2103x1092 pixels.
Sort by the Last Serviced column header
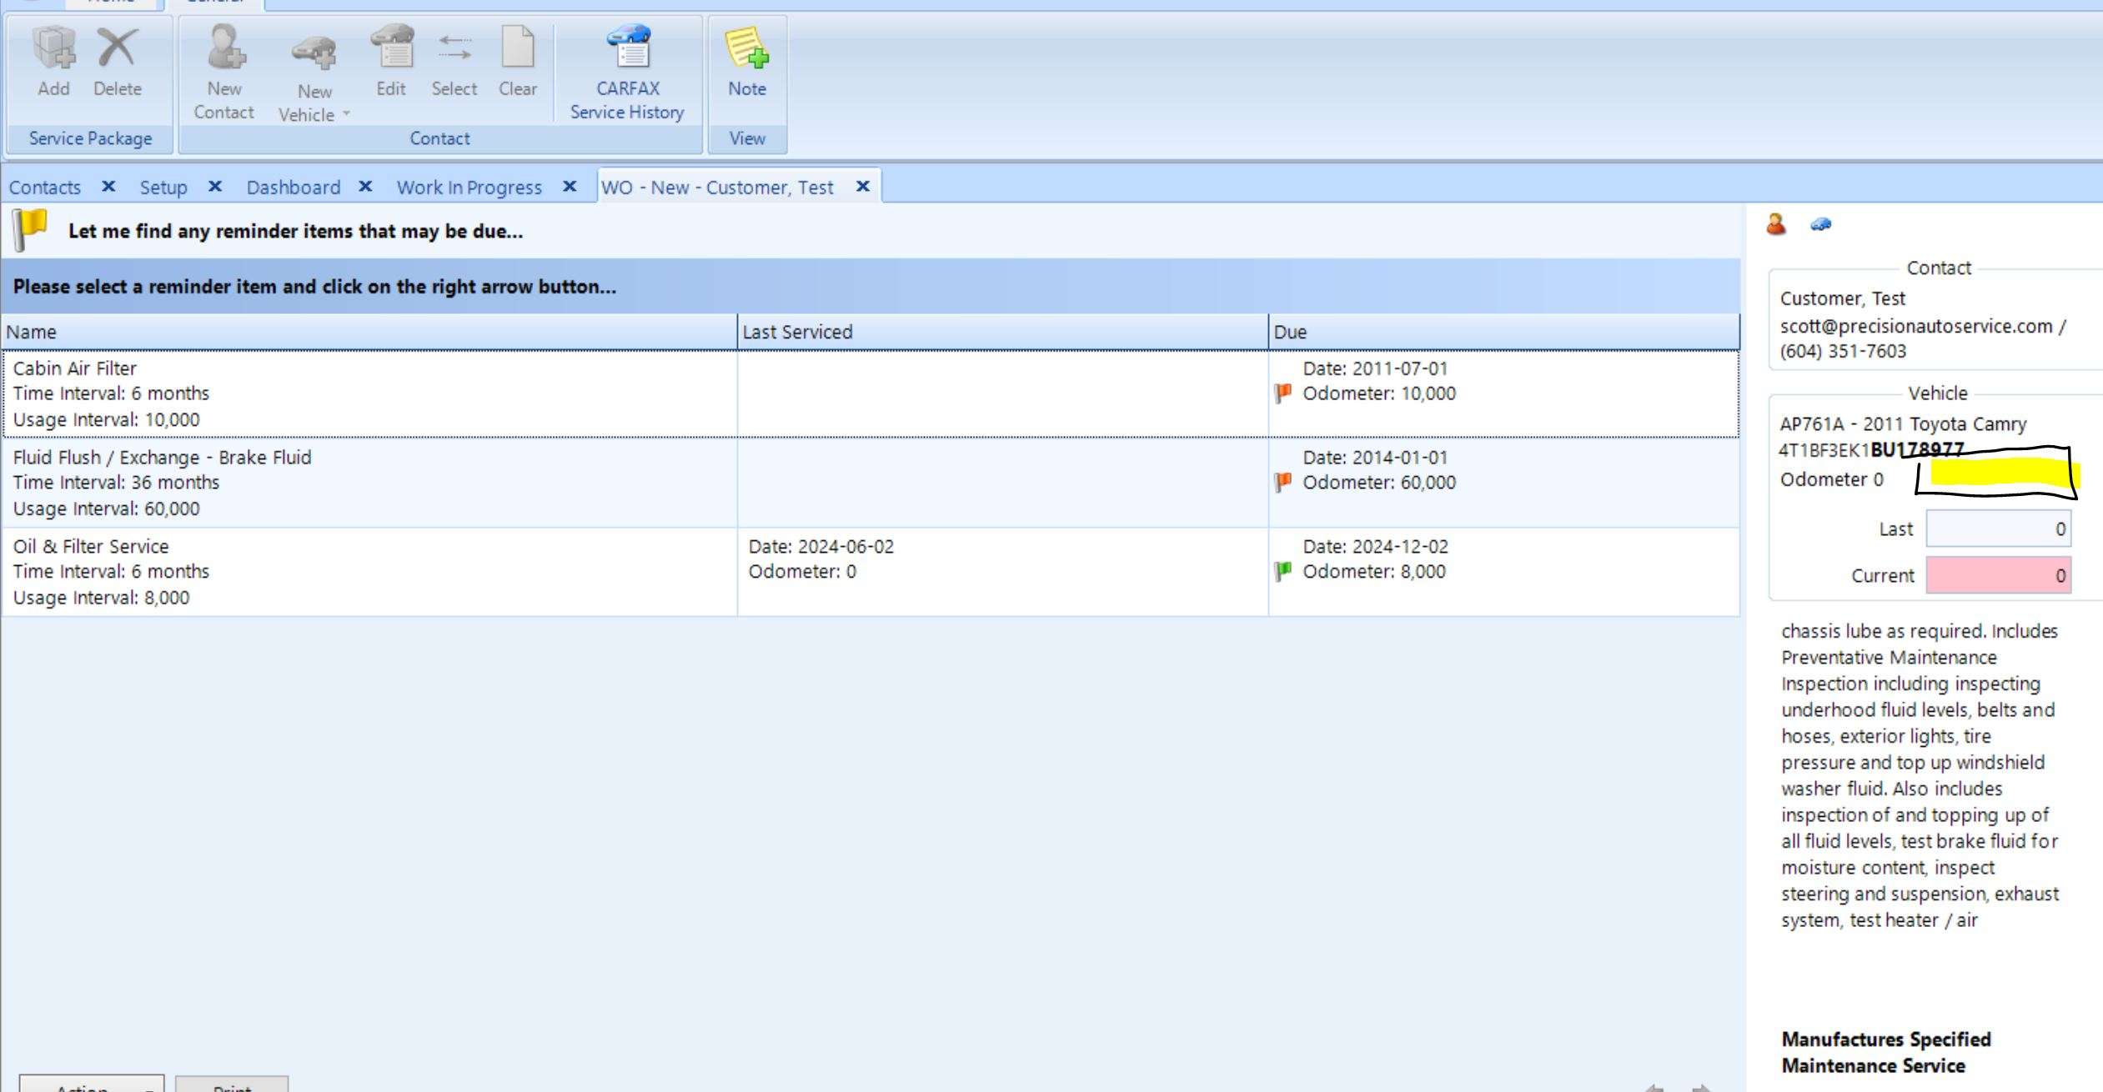click(1002, 332)
